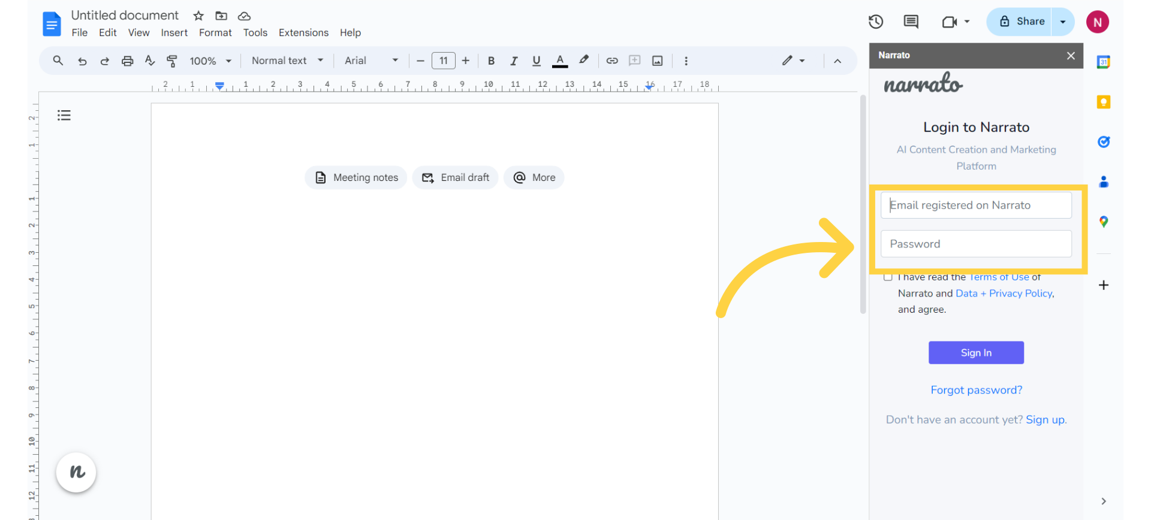Click the plus Get add-ons icon
Viewport: 1151px width, 520px height.
[1104, 285]
